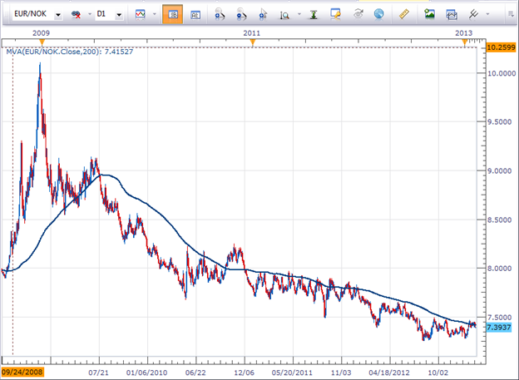Image resolution: width=519 pixels, height=380 pixels.
Task: Click the 2011 timeline marker
Action: click(x=253, y=42)
